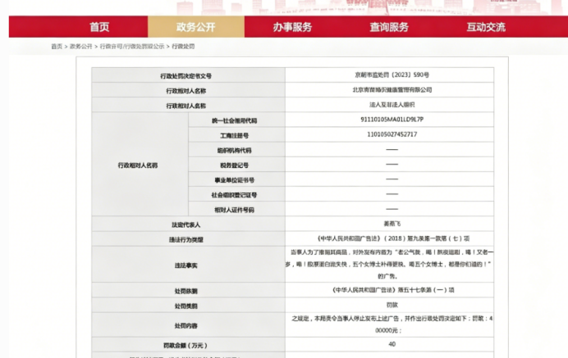Click the 违法事实 label cell
Image resolution: width=568 pixels, height=358 pixels.
pyautogui.click(x=188, y=265)
